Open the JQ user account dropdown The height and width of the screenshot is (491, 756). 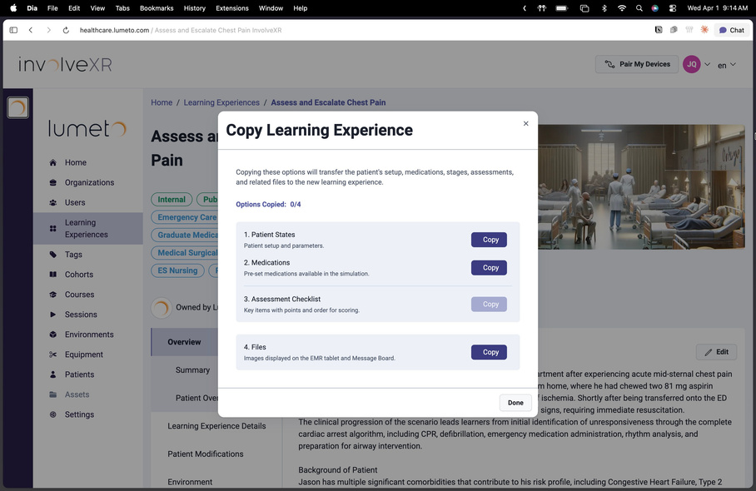[696, 64]
